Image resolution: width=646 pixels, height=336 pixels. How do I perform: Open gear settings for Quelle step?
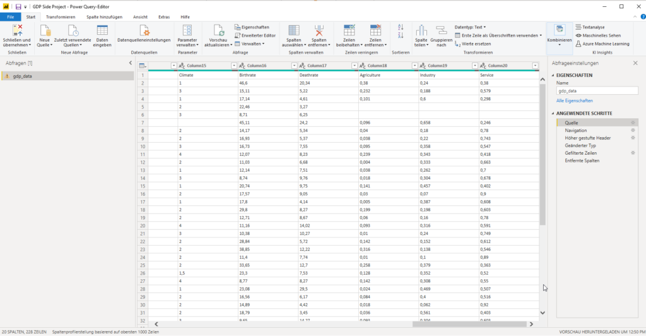pos(633,123)
